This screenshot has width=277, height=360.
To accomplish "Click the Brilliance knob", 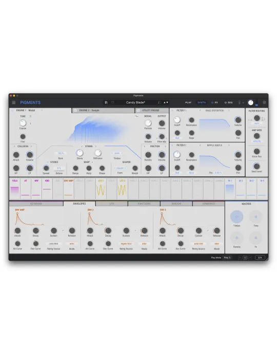I will [98, 153].
